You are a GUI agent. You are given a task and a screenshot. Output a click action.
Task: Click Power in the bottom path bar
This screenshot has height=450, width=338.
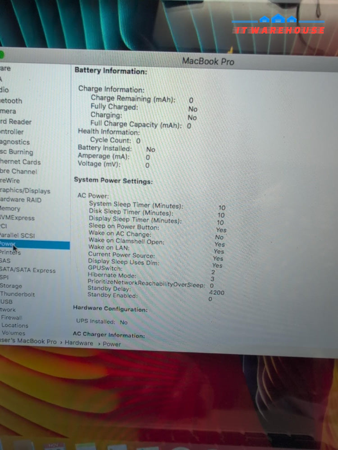(112, 344)
